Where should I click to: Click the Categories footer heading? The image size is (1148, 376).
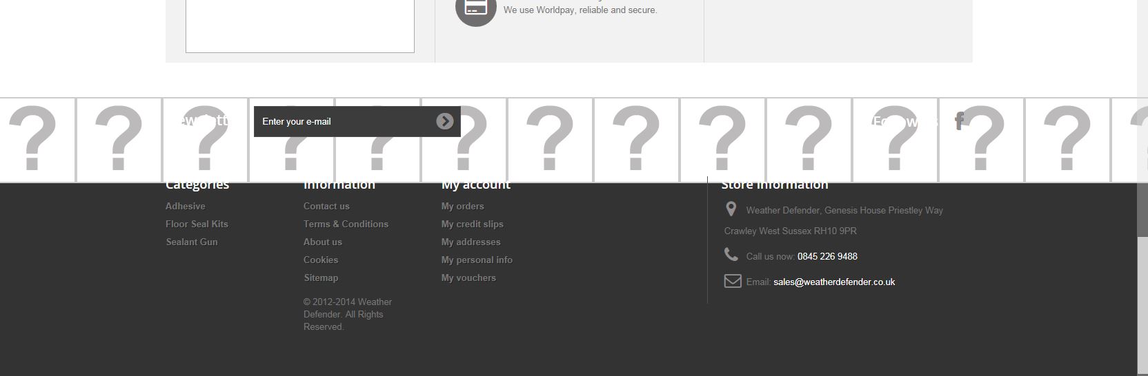[197, 186]
